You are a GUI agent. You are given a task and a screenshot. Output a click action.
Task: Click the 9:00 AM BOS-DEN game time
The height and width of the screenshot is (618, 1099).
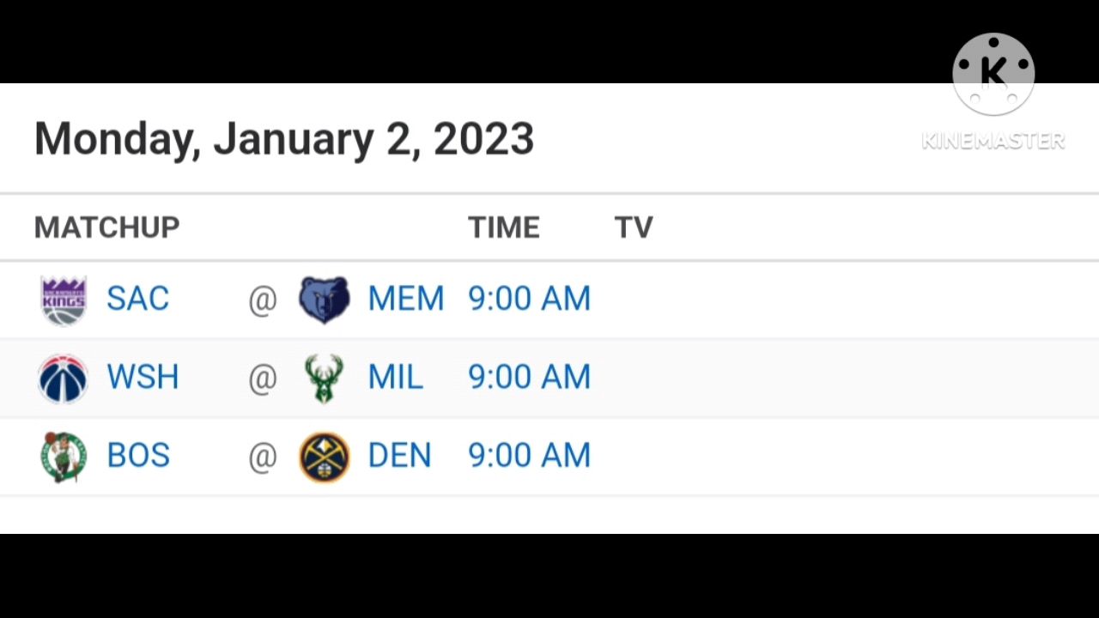pos(529,455)
